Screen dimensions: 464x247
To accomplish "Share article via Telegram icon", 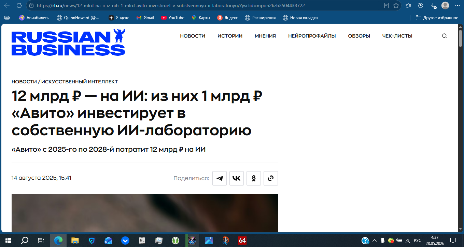I will pyautogui.click(x=220, y=178).
